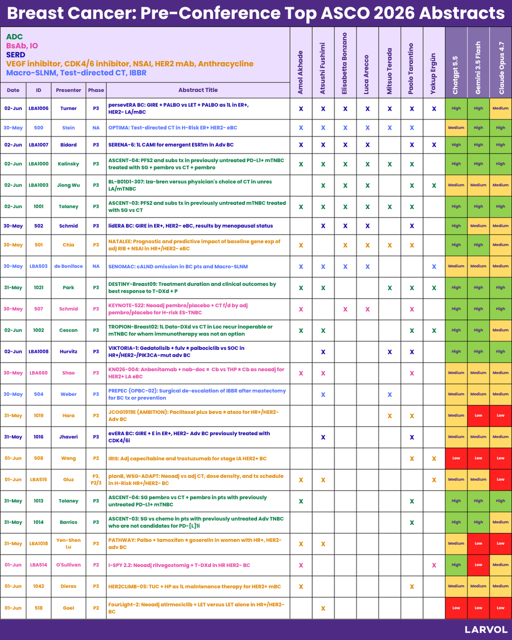The image size is (512, 640).
Task: Click the presenter cell "Gluz"
Action: click(x=69, y=479)
